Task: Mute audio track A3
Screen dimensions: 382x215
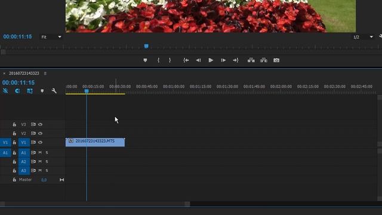Action: click(x=40, y=171)
